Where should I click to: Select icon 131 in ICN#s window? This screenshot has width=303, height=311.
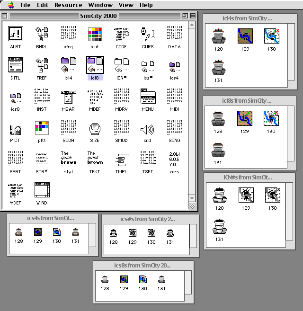click(220, 226)
